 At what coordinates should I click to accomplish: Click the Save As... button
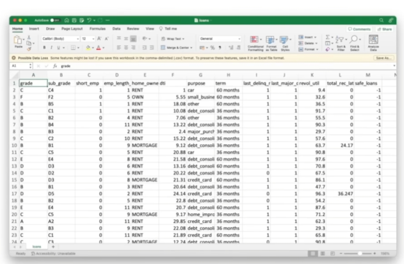click(383, 58)
